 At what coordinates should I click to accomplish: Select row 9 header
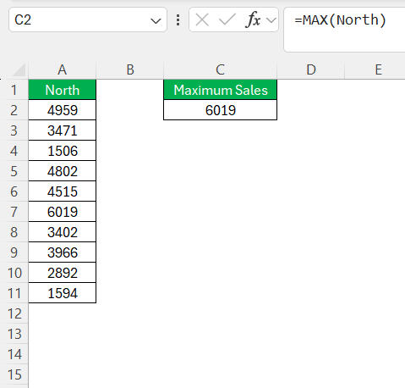tap(14, 252)
